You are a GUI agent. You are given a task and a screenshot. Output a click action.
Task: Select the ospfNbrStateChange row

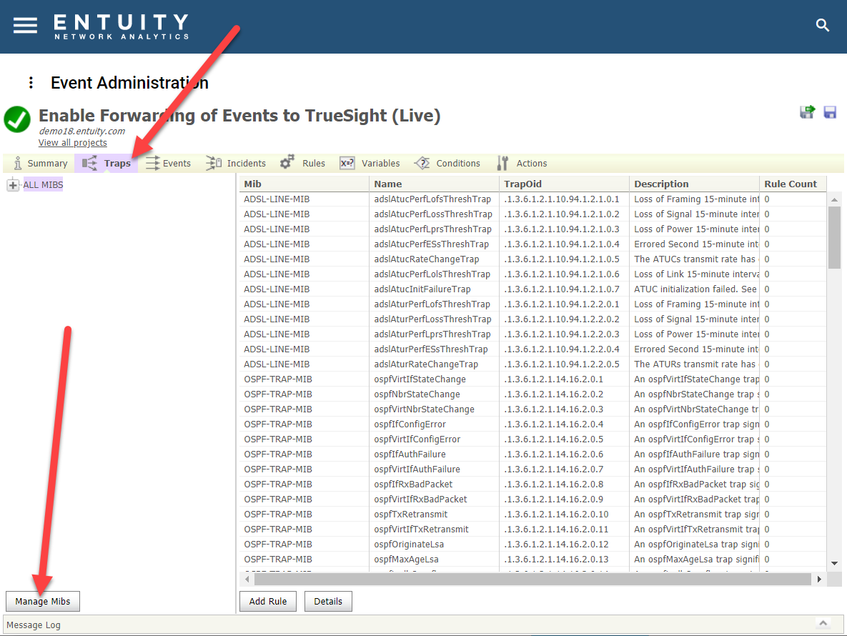click(x=533, y=394)
